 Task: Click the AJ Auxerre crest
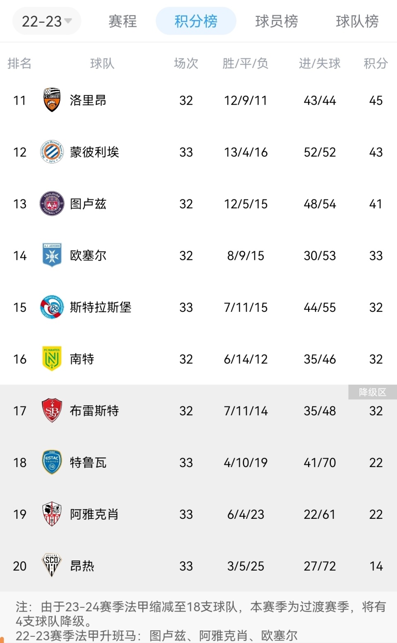[x=52, y=255]
